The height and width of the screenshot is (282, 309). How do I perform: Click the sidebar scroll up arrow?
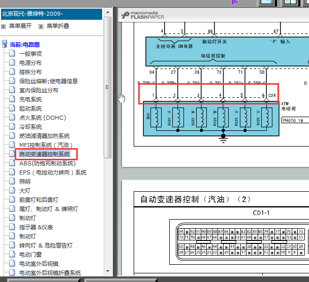click(108, 12)
